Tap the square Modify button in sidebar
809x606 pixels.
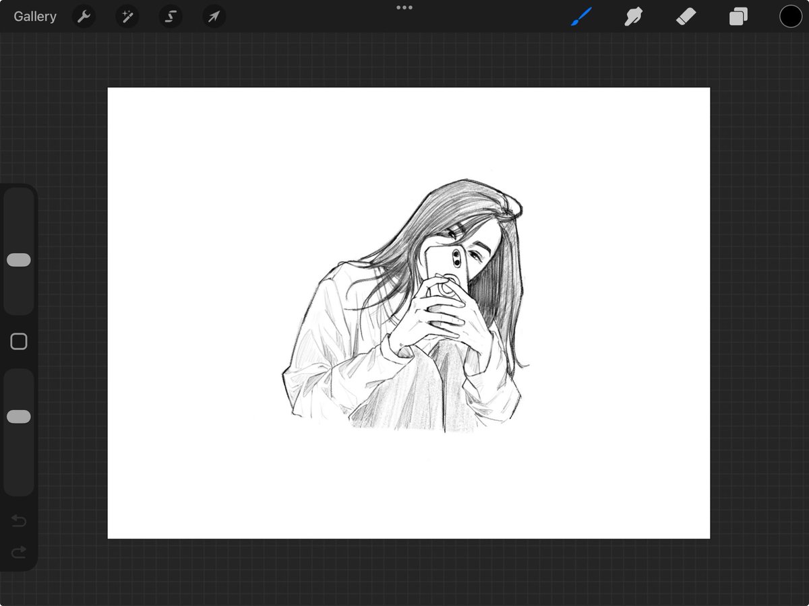coord(19,342)
